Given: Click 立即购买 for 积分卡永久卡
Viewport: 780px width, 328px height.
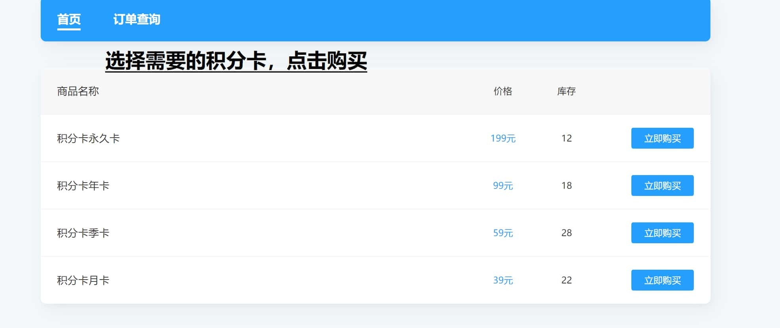Looking at the screenshot, I should (x=662, y=138).
